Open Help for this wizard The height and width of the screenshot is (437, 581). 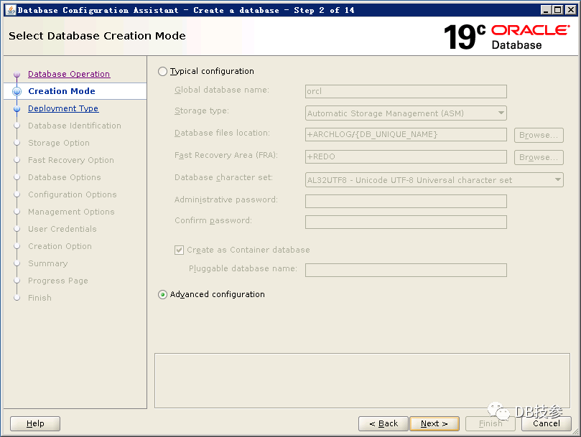click(35, 423)
